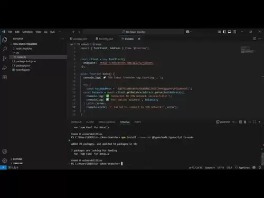Toggle the bottom Panel visibility
This screenshot has height=198, width=264.
tap(229, 32)
